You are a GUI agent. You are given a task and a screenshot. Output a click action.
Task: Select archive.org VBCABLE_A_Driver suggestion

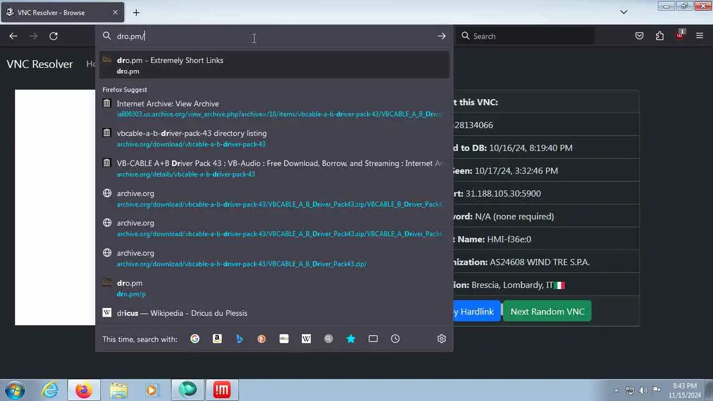[274, 228]
